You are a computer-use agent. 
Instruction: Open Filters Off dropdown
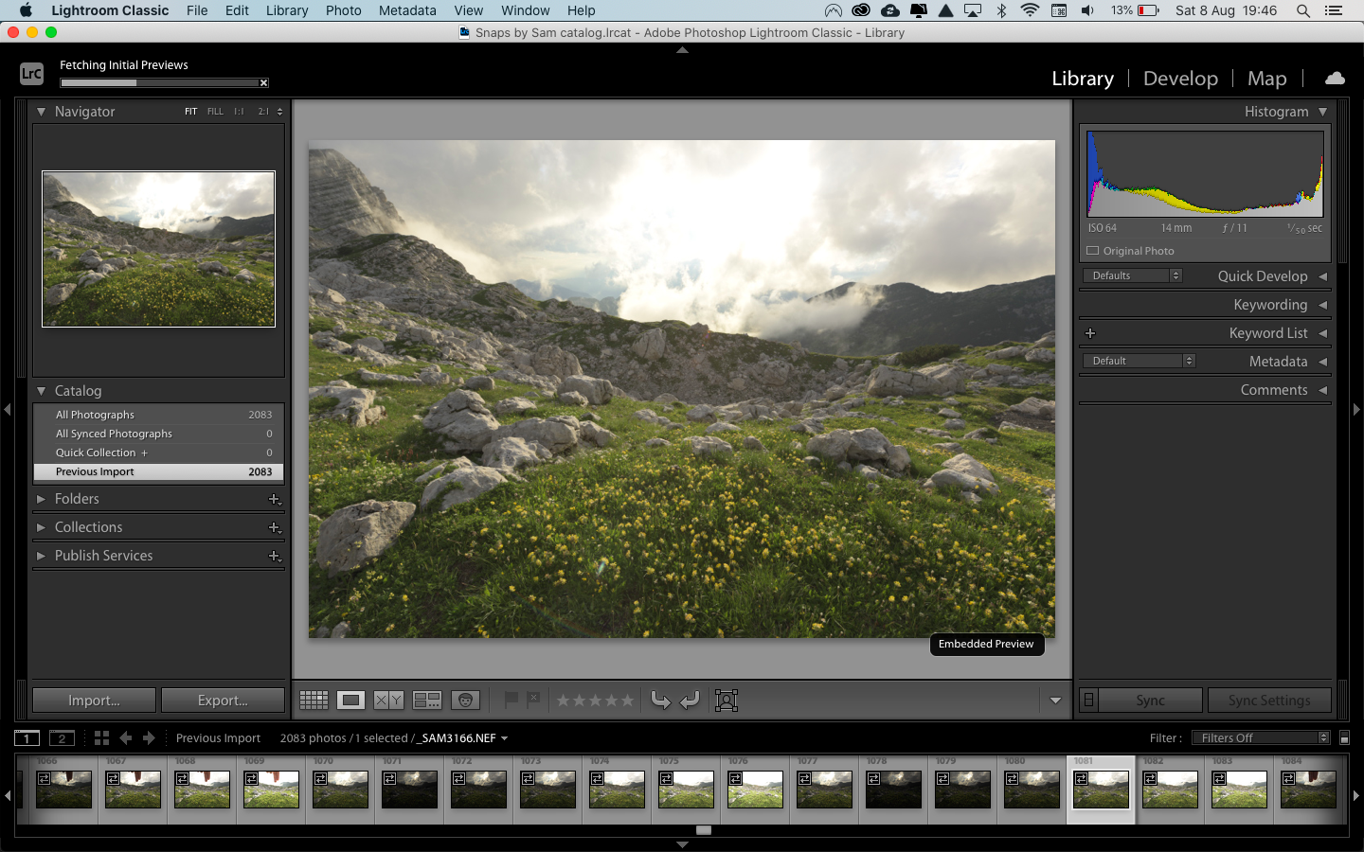click(1261, 738)
